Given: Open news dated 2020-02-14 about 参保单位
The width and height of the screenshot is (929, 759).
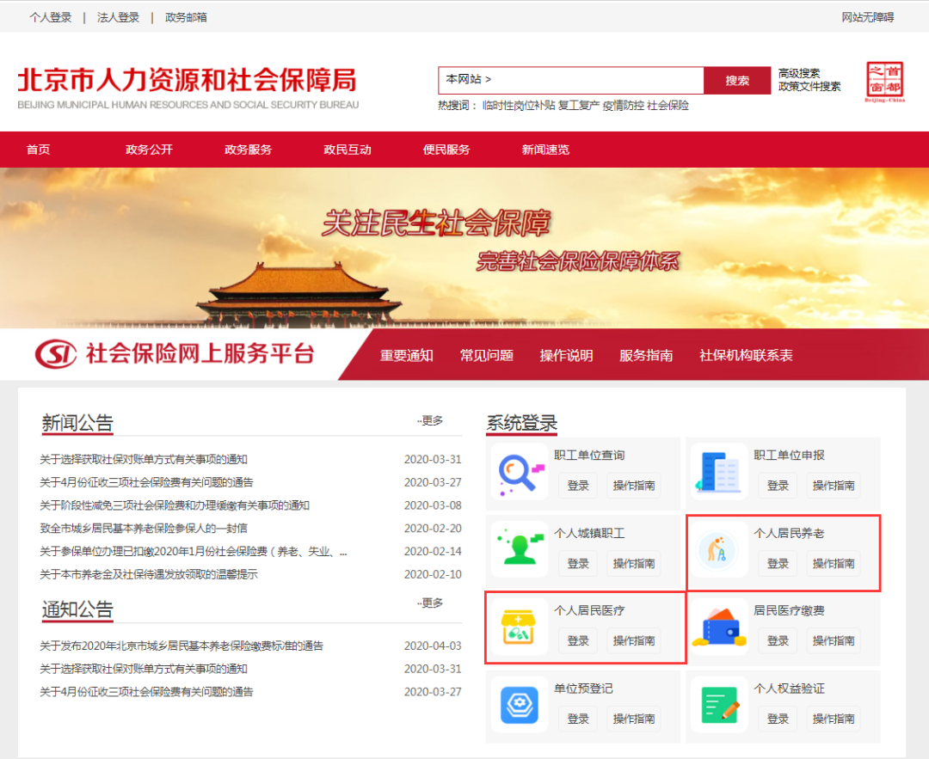Looking at the screenshot, I should [x=194, y=551].
